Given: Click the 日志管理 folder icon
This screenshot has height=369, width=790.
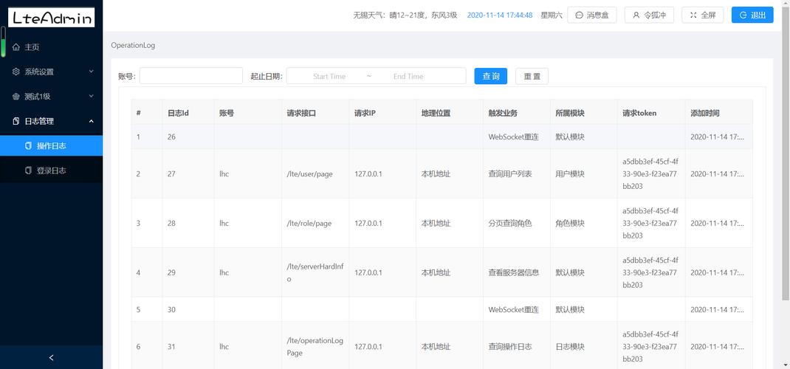Looking at the screenshot, I should (16, 121).
